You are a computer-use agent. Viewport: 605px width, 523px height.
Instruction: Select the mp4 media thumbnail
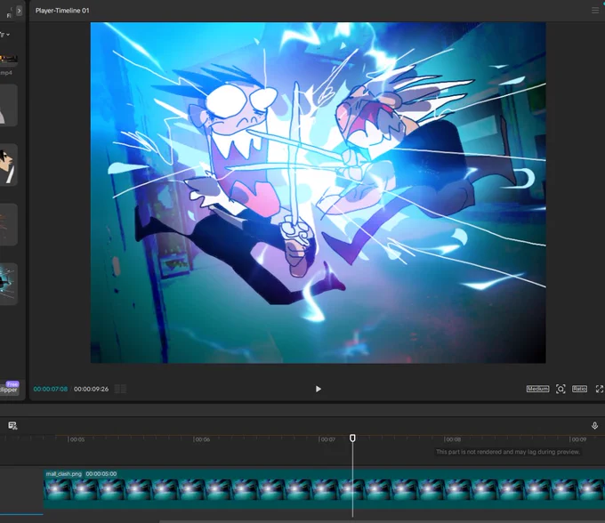[9, 59]
